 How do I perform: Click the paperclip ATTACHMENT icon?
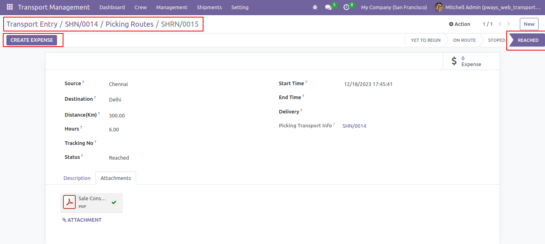click(64, 220)
